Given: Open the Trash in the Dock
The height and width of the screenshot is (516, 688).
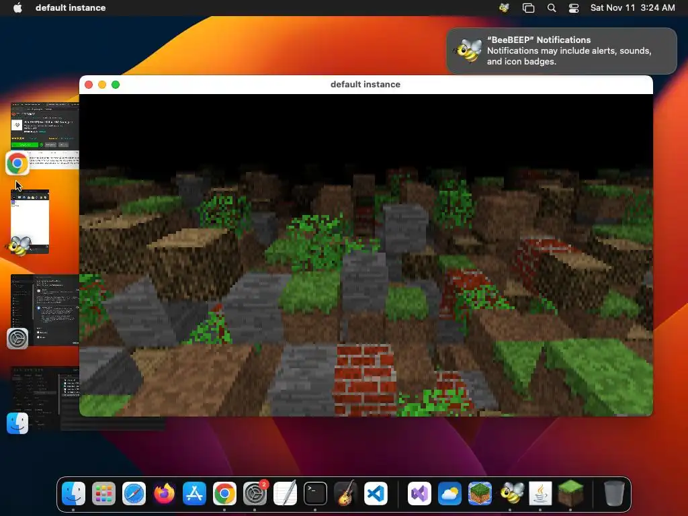Looking at the screenshot, I should 614,494.
